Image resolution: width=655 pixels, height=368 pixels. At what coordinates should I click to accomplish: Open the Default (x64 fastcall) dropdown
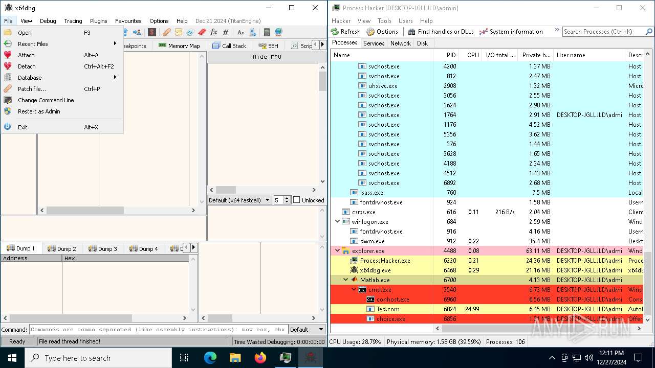(x=239, y=200)
